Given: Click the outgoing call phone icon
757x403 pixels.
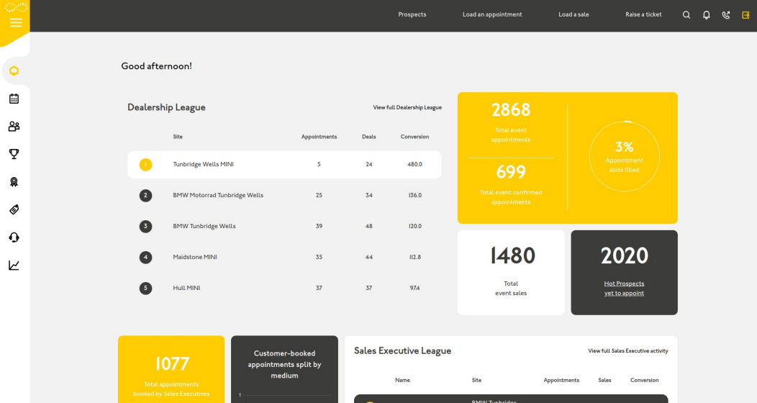Looking at the screenshot, I should tap(726, 14).
